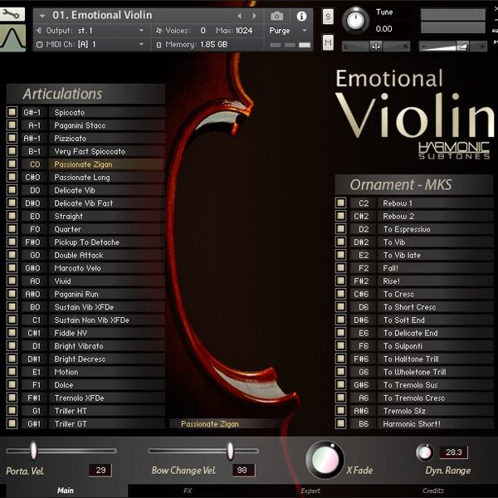Enable the Spiccato articulation checkbox
This screenshot has width=498, height=498.
point(12,112)
